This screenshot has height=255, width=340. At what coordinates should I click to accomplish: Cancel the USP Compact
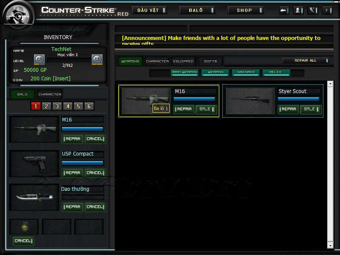tap(95, 173)
